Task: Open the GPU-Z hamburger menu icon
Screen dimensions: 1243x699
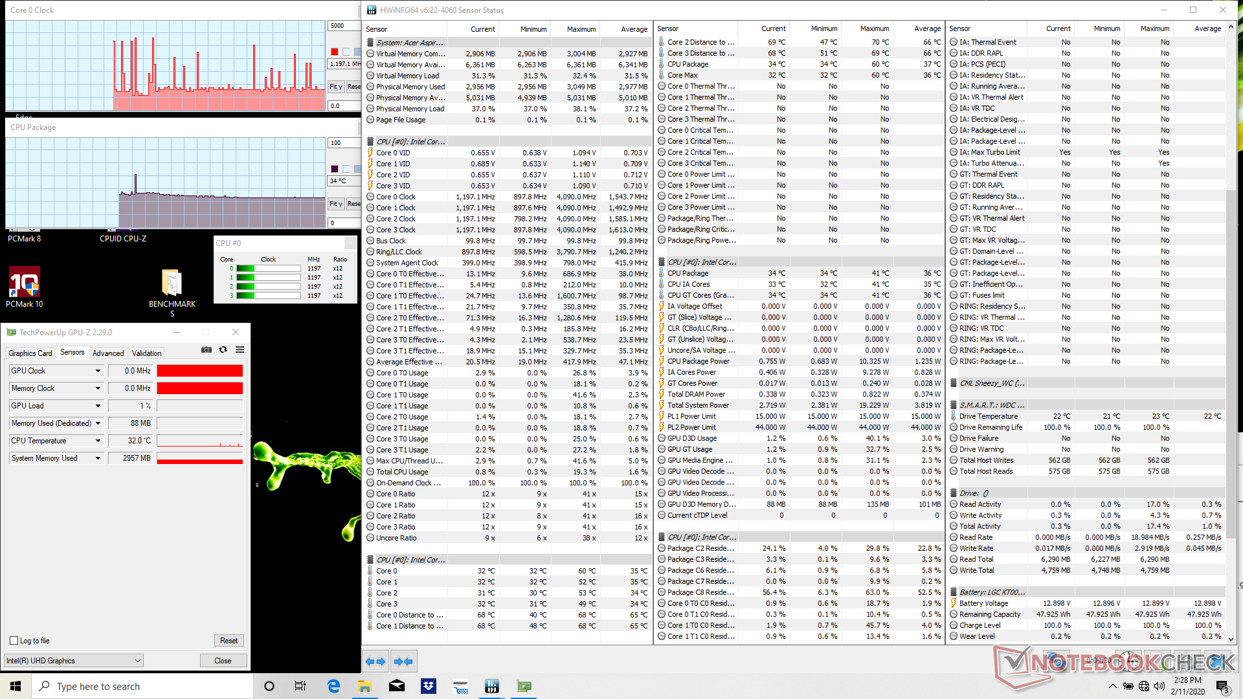Action: 240,349
